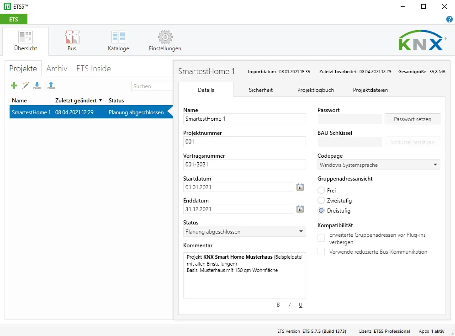Open the Codepage Windows Systemsprache dropdown

(x=379, y=165)
